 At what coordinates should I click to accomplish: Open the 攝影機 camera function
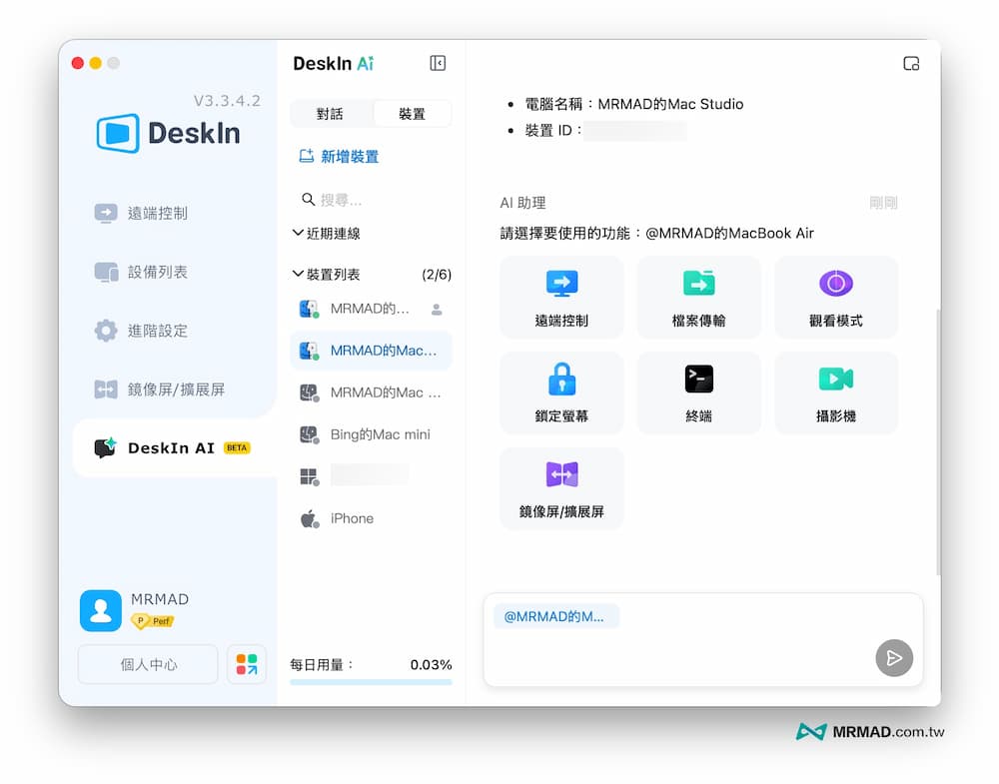(x=835, y=392)
